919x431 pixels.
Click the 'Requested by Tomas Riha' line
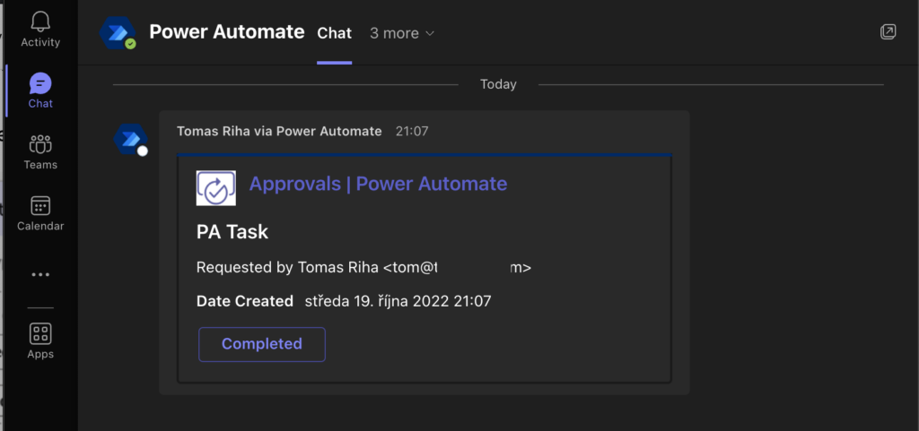pos(364,268)
